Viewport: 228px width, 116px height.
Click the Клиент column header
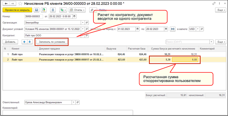24,49
